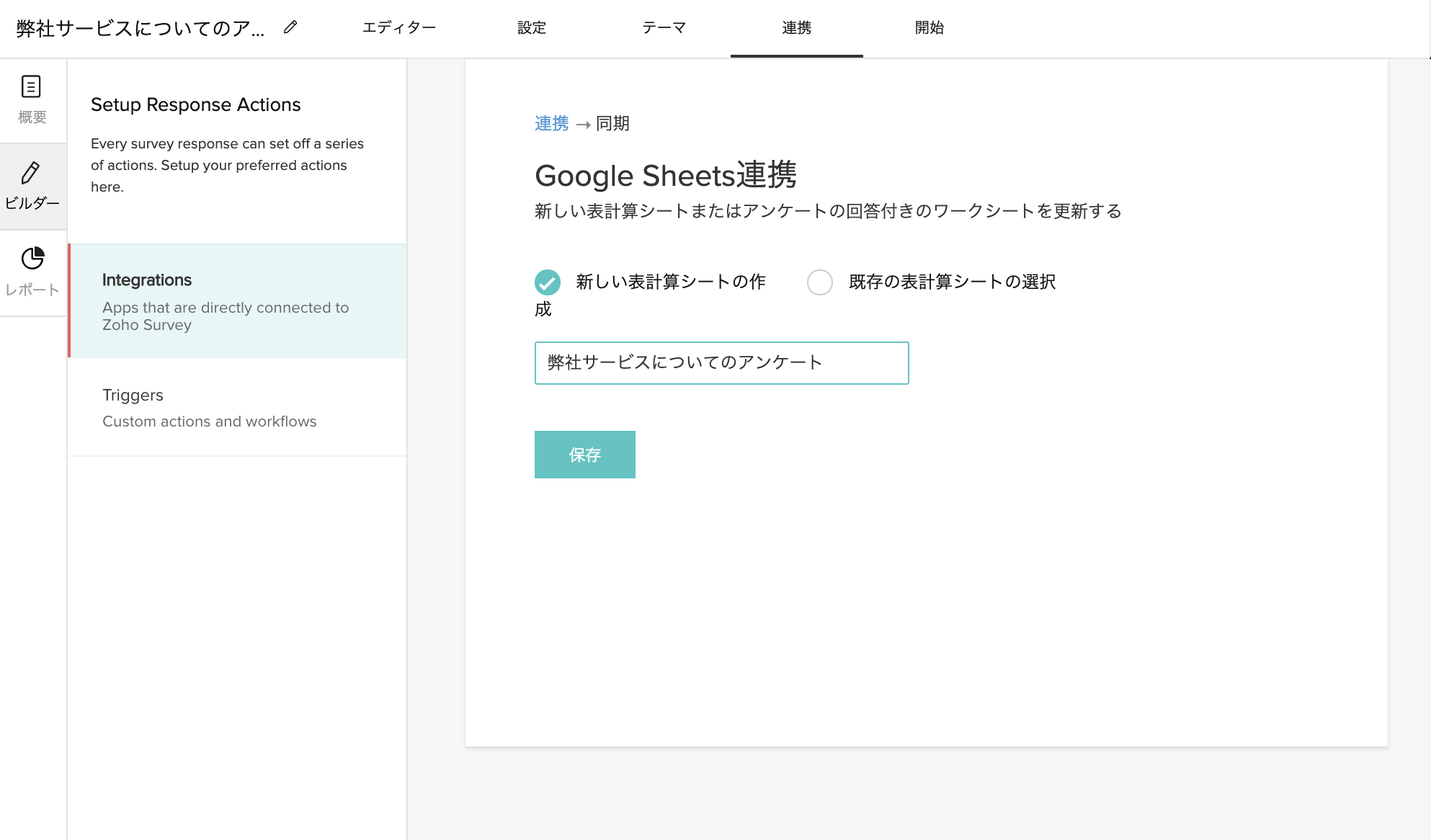The width and height of the screenshot is (1431, 840).
Task: Click the 保存 button
Action: [x=584, y=455]
